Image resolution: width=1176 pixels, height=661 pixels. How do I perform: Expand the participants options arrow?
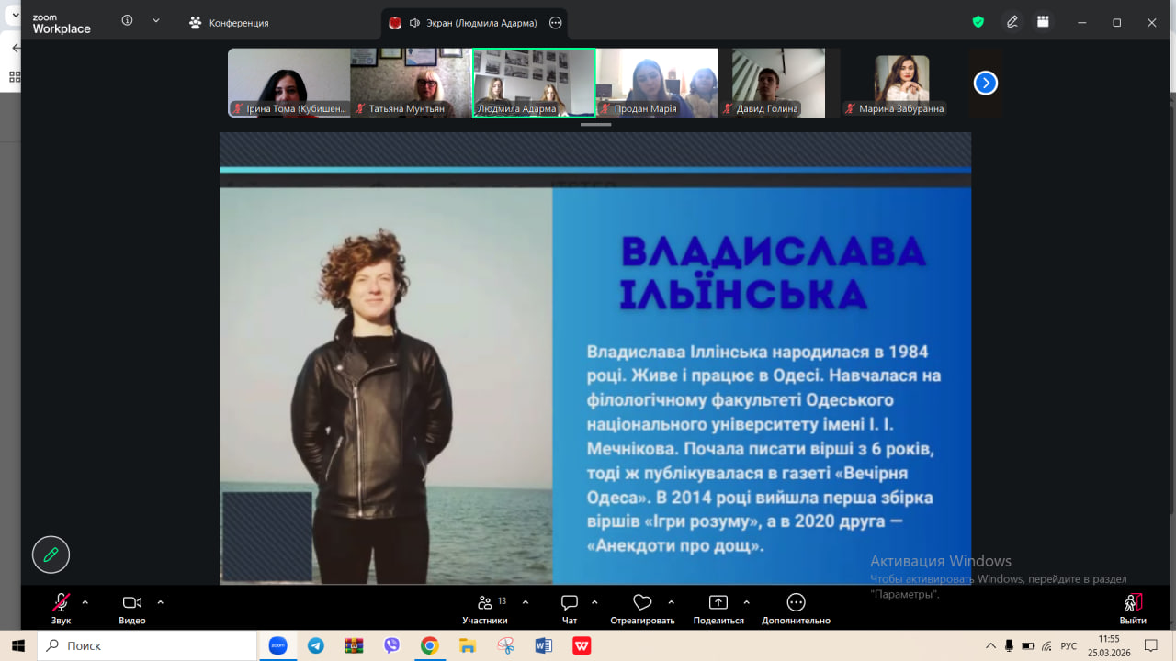coord(526,602)
